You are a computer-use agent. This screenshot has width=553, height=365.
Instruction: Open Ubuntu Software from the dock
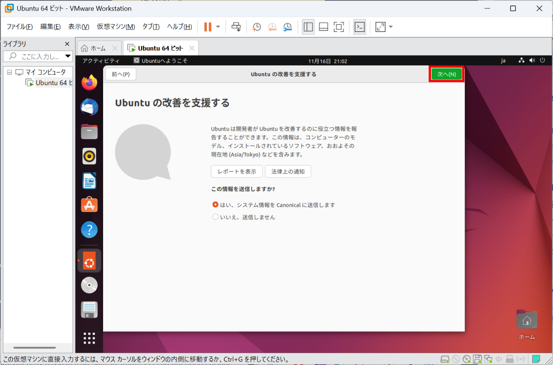point(89,205)
